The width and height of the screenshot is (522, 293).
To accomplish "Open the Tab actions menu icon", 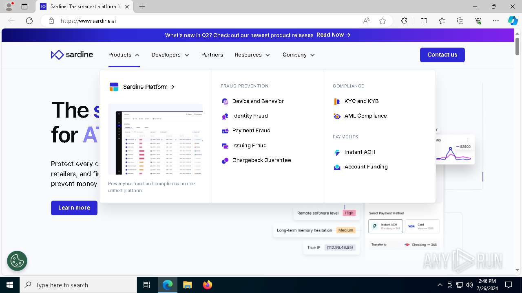I will pos(24,7).
